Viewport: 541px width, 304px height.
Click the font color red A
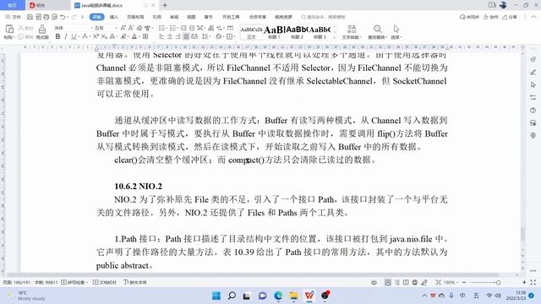pyautogui.click(x=134, y=36)
